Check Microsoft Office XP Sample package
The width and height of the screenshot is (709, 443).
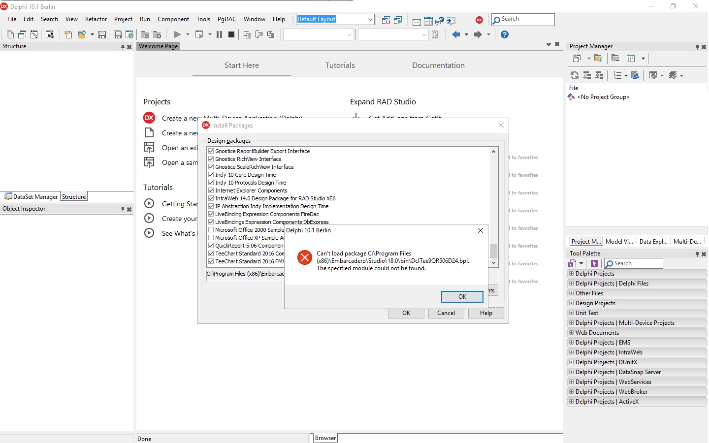[x=211, y=238]
